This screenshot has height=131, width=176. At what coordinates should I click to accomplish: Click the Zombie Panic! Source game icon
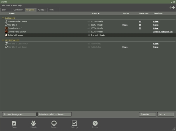click(x=6, y=32)
